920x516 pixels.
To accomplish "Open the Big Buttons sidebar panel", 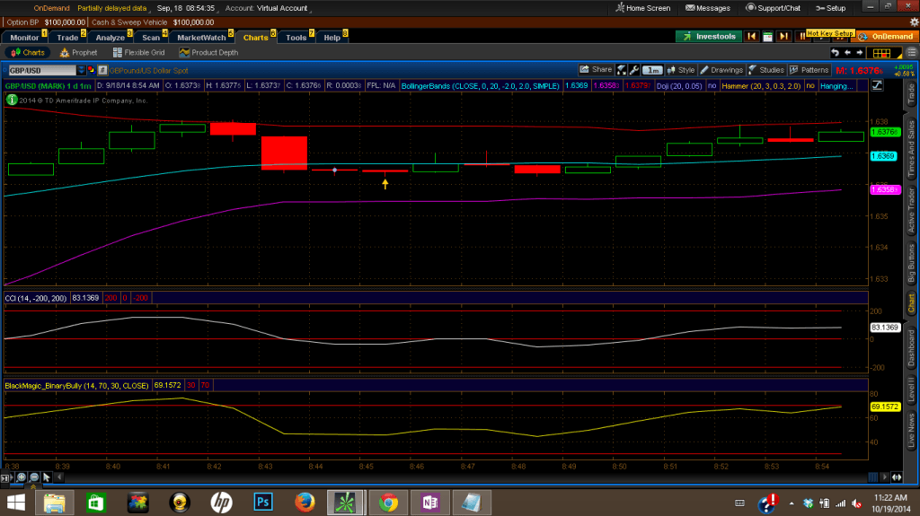I will click(x=911, y=263).
